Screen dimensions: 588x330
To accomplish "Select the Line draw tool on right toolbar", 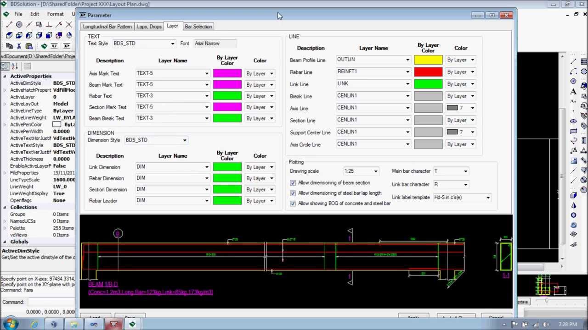I will (573, 61).
